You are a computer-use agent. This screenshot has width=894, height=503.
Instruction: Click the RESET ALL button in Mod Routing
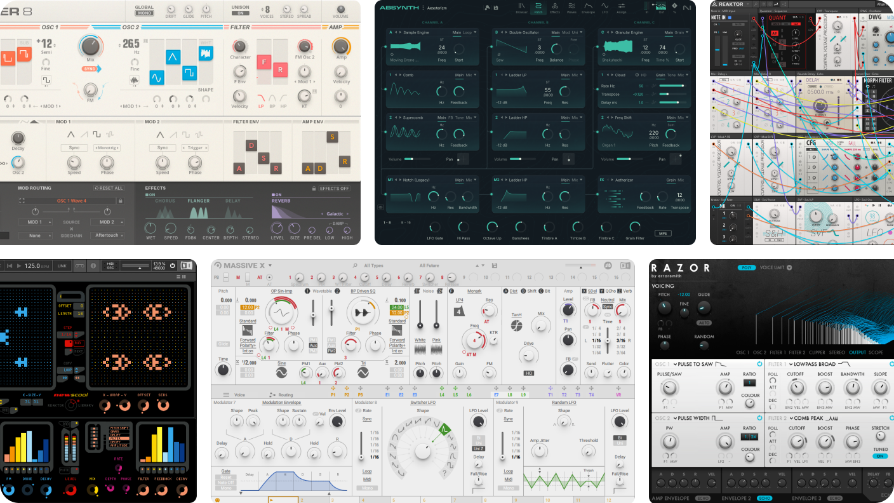click(109, 189)
